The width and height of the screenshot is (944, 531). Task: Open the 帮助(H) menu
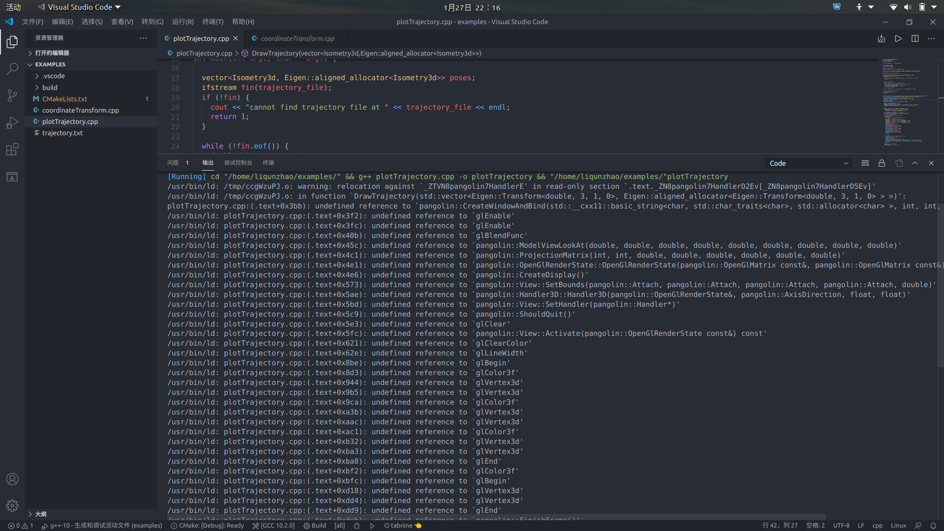coord(243,22)
